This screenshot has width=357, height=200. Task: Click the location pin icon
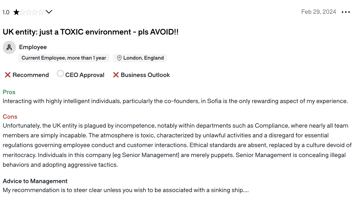pos(119,58)
